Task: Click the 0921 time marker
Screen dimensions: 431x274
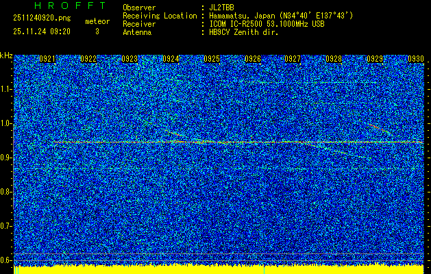Action: tap(47, 60)
